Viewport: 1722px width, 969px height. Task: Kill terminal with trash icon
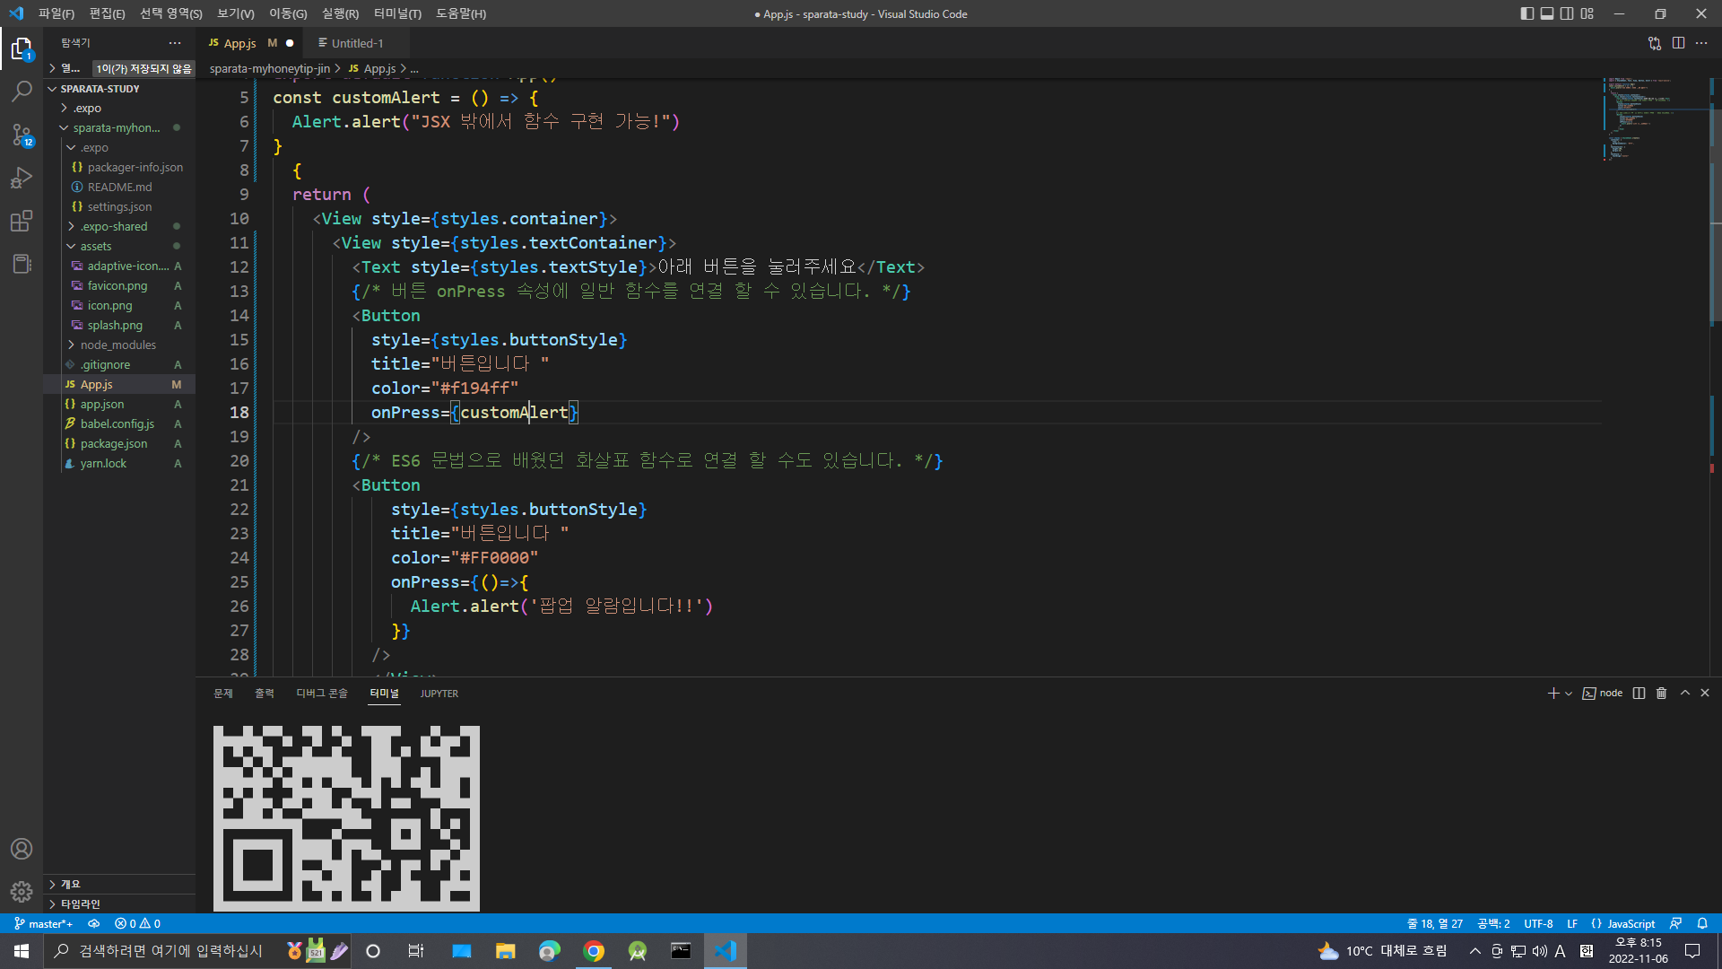click(1661, 694)
